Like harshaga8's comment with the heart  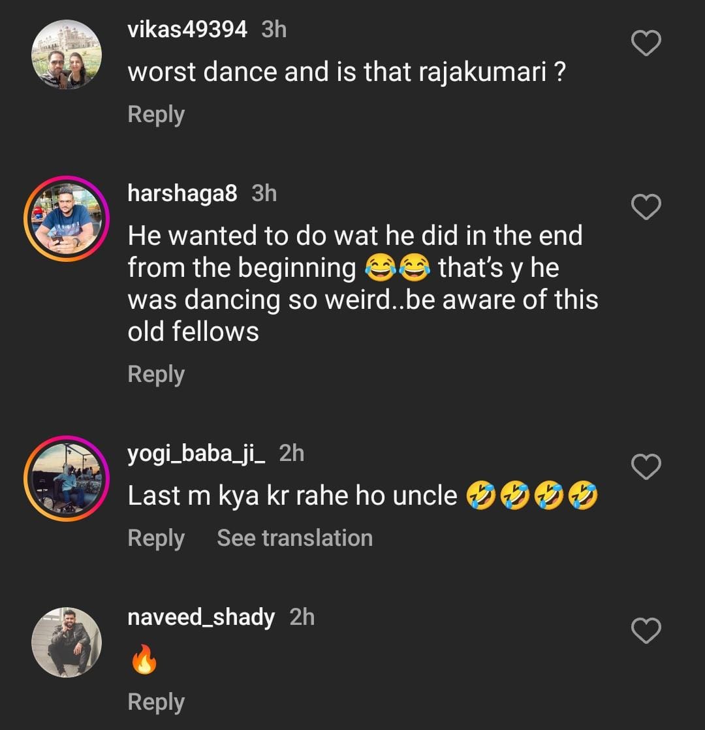[x=646, y=208]
